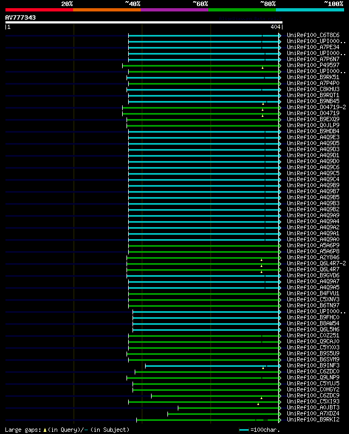Click the UniRef100_B8AW54 hit label
This screenshot has height=434, width=349.
(313, 323)
